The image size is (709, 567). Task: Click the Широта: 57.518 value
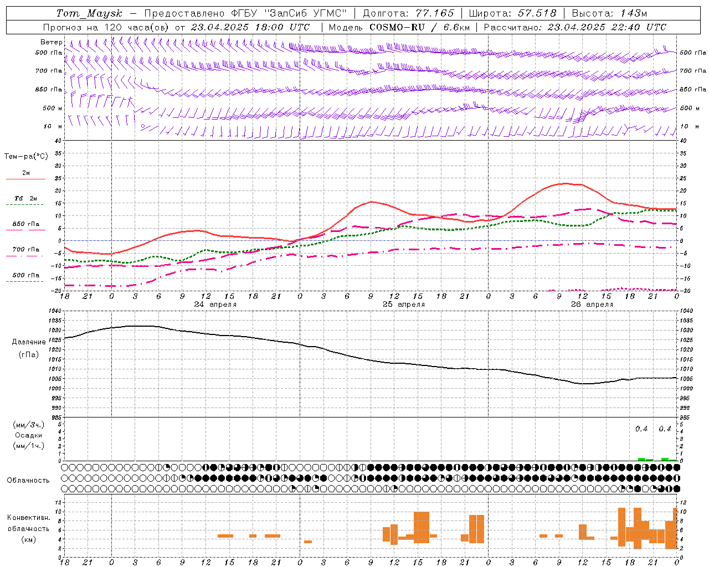512,13
